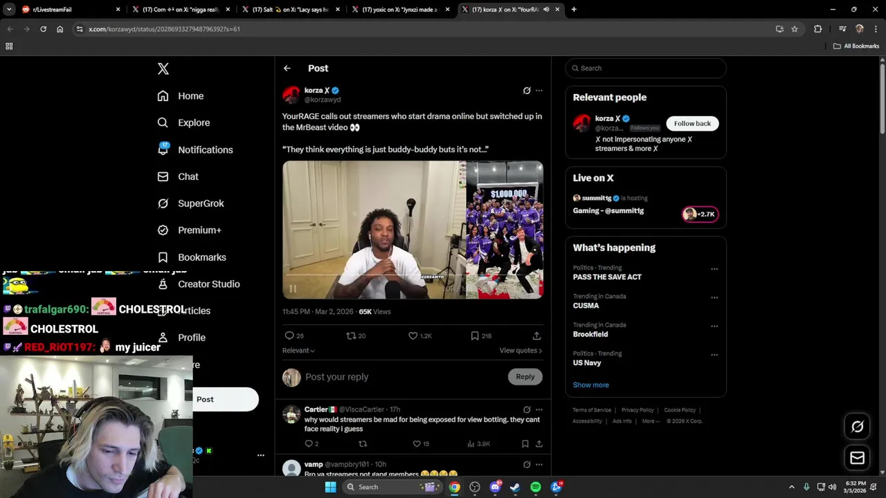Image resolution: width=886 pixels, height=498 pixels.
Task: Click the Grok icon on Cartier's reply
Action: 527,409
